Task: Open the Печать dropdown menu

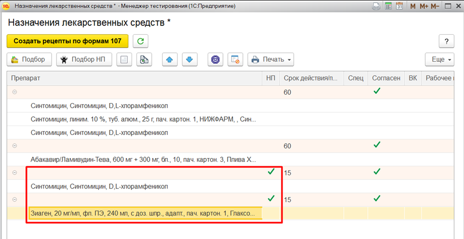Action: (271, 60)
